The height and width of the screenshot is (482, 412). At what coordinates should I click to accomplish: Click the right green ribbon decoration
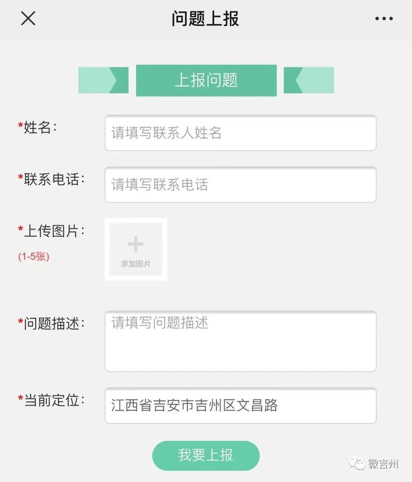(x=308, y=80)
